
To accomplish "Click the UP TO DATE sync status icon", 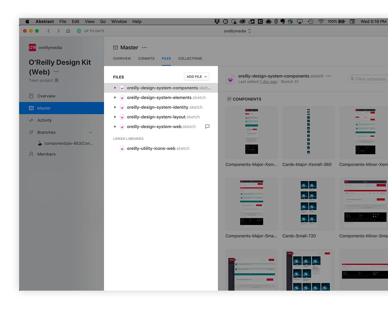I will [79, 31].
